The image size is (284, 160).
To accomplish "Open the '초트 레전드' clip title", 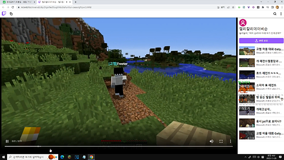I will click(268, 73).
